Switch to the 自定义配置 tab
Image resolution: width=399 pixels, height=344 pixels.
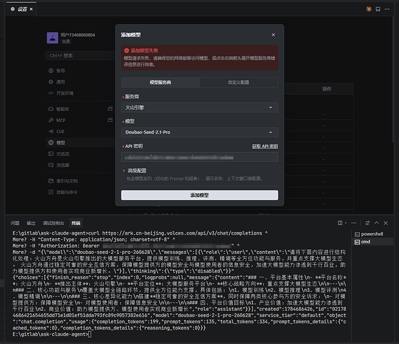pyautogui.click(x=238, y=83)
